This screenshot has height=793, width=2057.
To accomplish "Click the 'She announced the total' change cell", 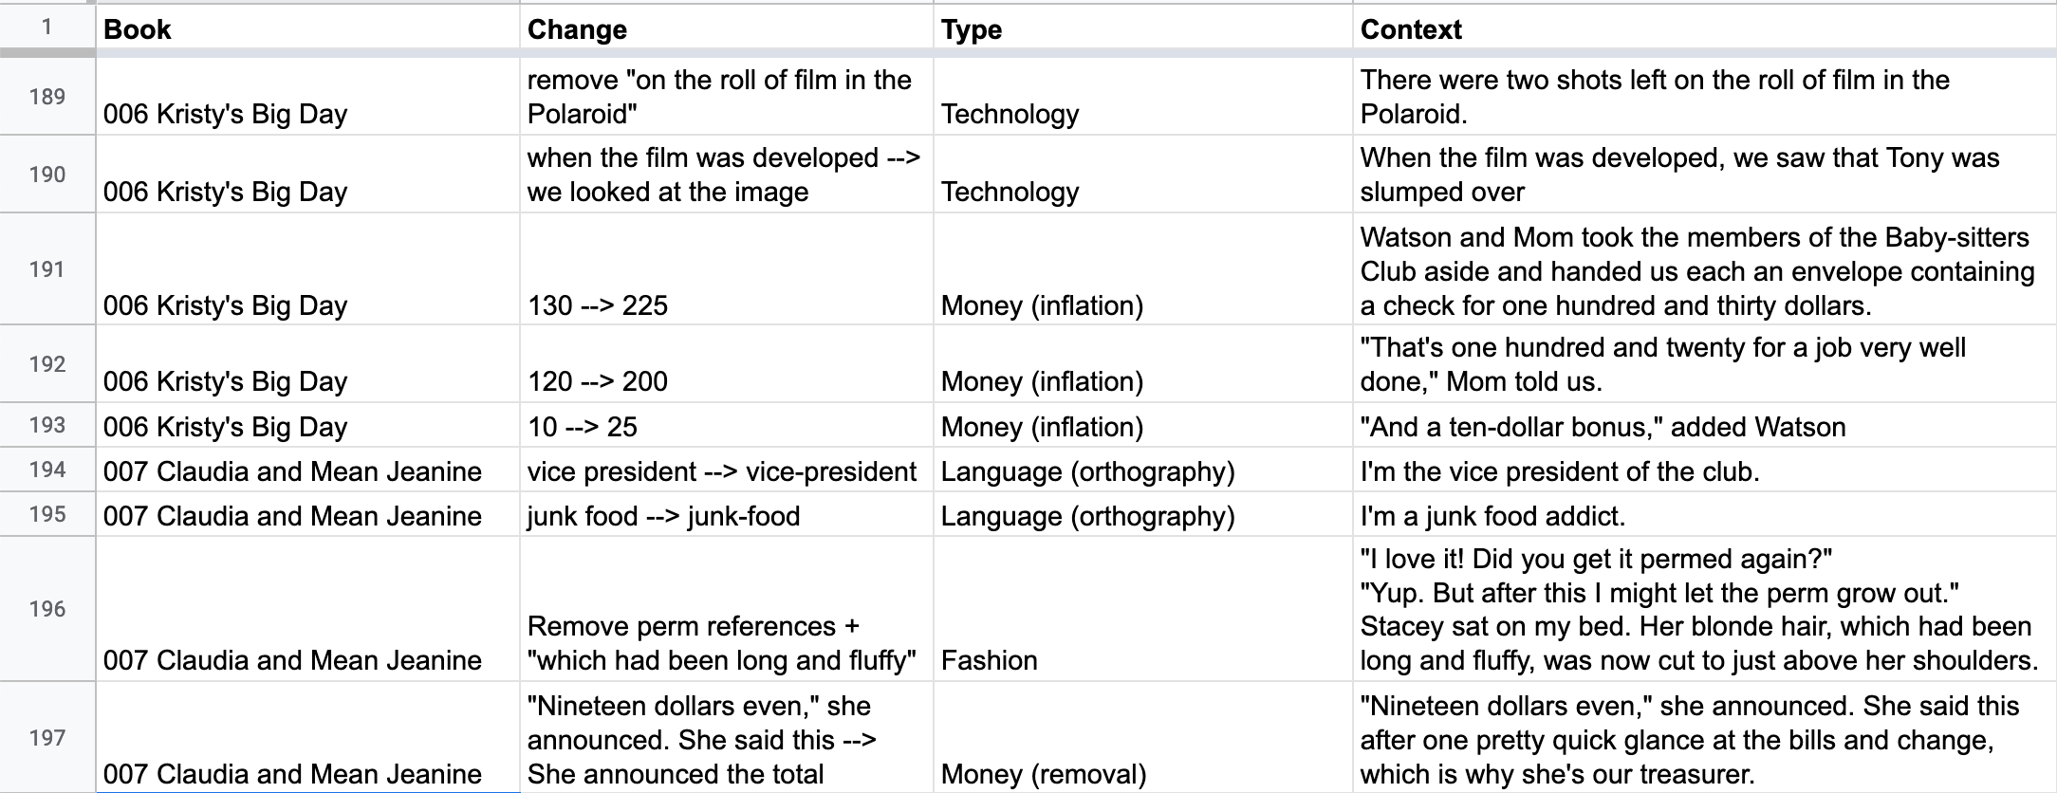I will tap(726, 738).
